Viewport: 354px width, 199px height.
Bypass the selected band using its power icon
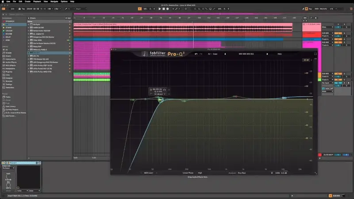[151, 90]
